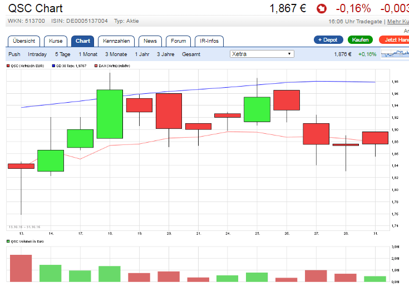Click the green QSC Volumen legend swatch
The height and width of the screenshot is (297, 409).
click(8, 241)
